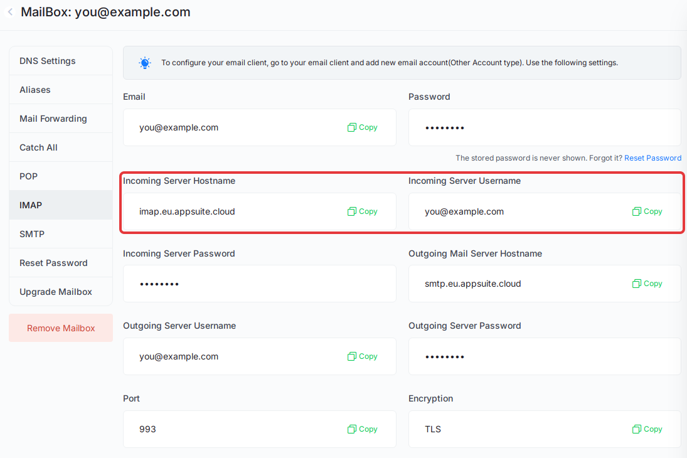Click the Outgoing Server Username text value
Image resolution: width=687 pixels, height=458 pixels.
[179, 357]
